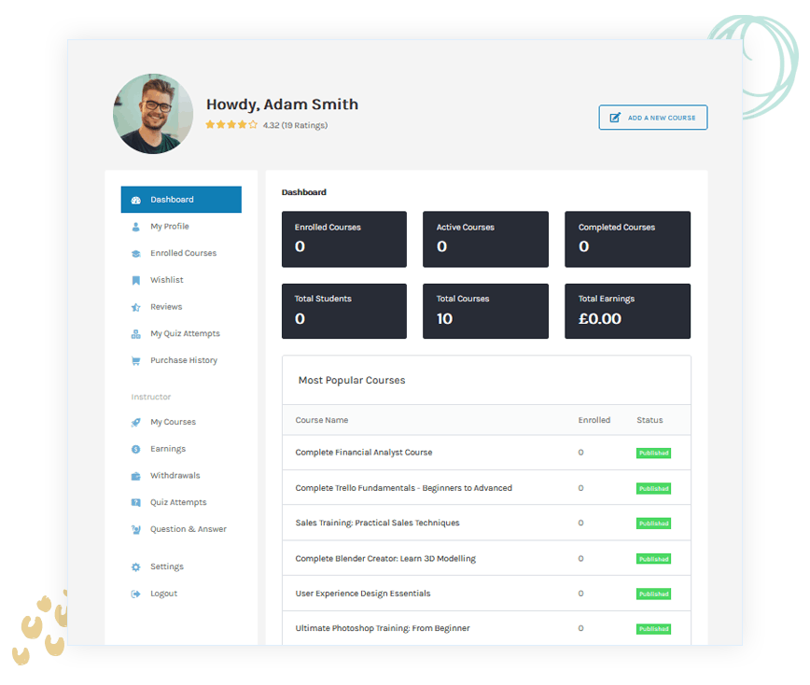Open instructor Quiz Attempts page
Viewport: 810px width, 685px height.
click(178, 502)
